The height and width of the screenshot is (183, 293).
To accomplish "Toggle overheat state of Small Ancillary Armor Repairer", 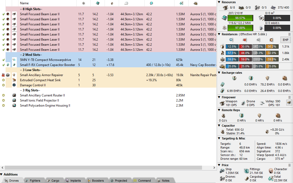I will (x=3, y=75).
